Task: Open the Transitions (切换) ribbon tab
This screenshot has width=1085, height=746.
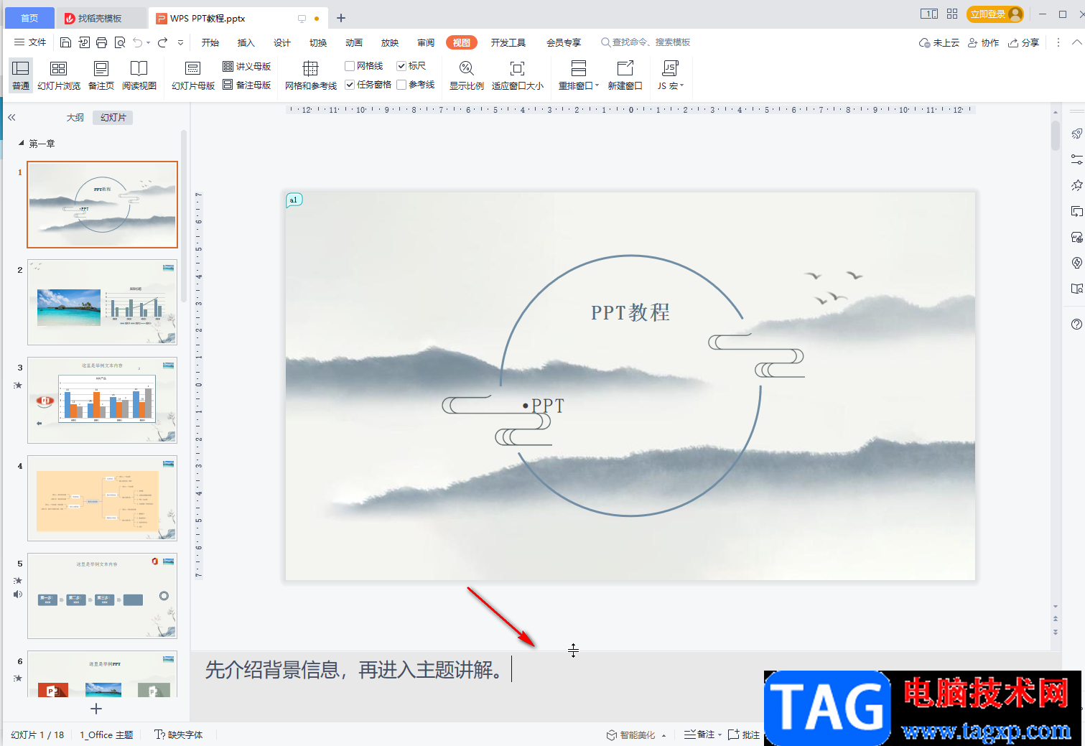Action: tap(318, 42)
